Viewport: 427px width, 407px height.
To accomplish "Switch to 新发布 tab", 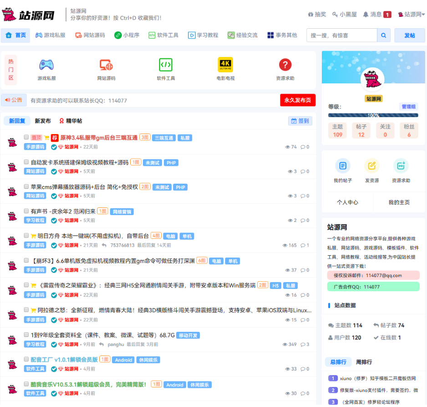I will 43,121.
